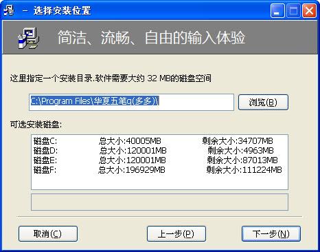The height and width of the screenshot is (252, 320).
Task: Click the 浏览(B) browse button
Action: [x=263, y=102]
